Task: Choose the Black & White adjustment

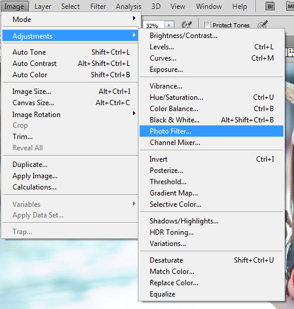Action: coord(211,120)
